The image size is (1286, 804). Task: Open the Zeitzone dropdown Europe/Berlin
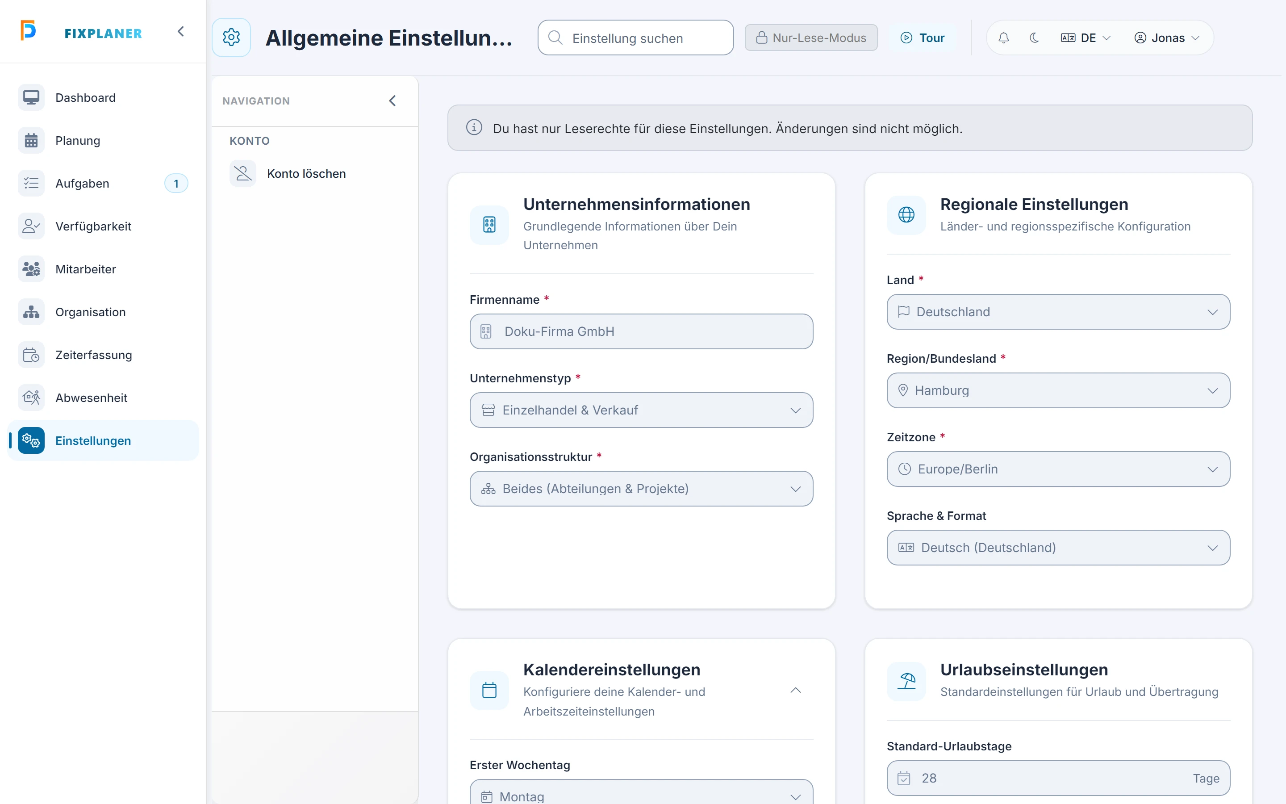point(1058,469)
